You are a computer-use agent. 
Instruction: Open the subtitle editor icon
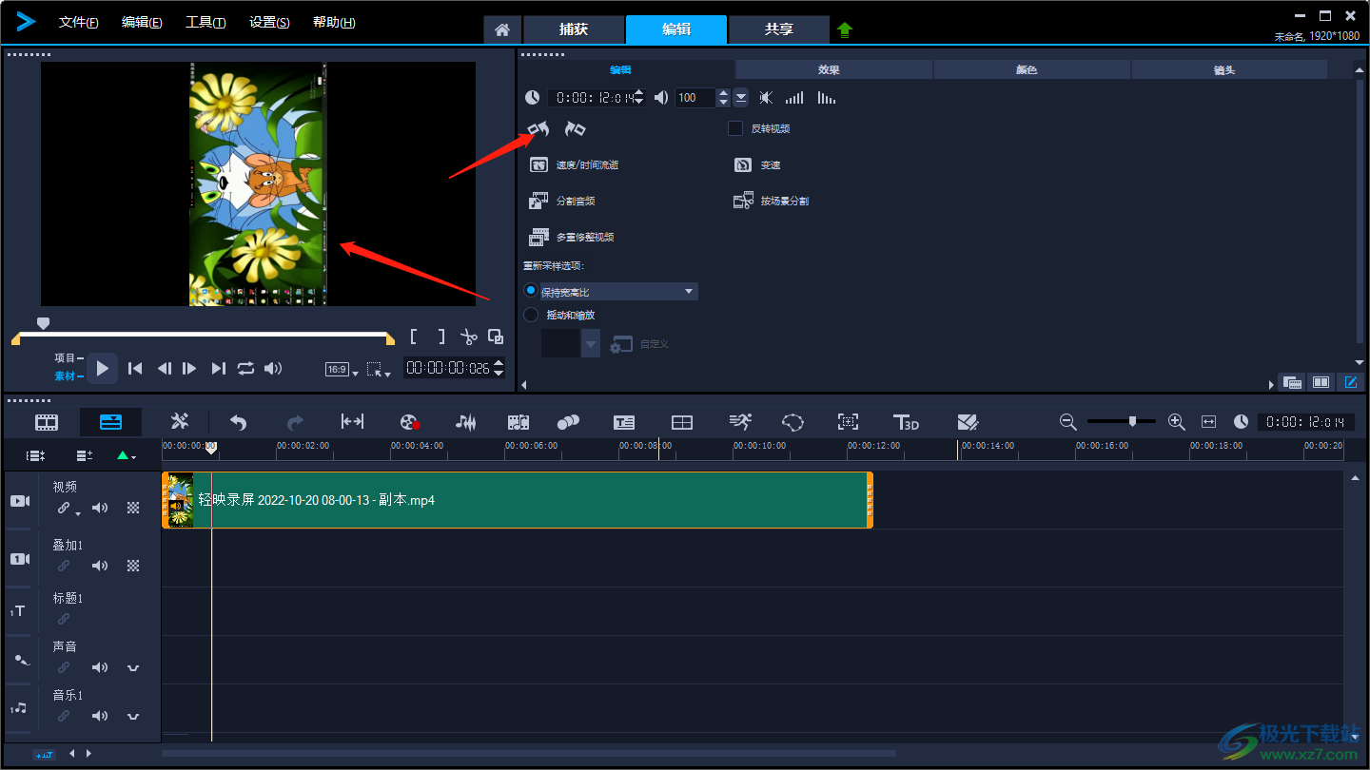click(x=624, y=422)
